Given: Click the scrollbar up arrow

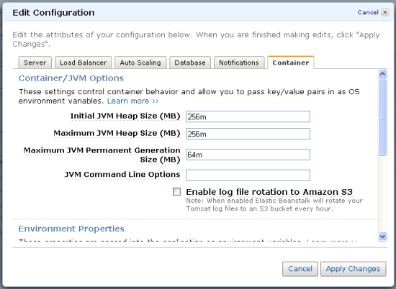Looking at the screenshot, I should (x=382, y=74).
